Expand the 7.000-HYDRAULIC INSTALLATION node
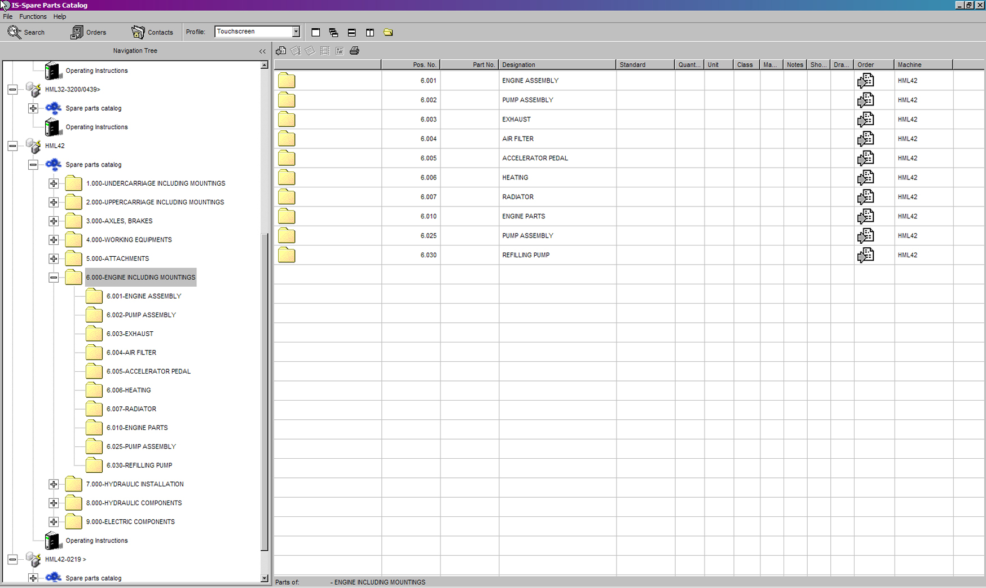The width and height of the screenshot is (986, 588). coord(54,484)
